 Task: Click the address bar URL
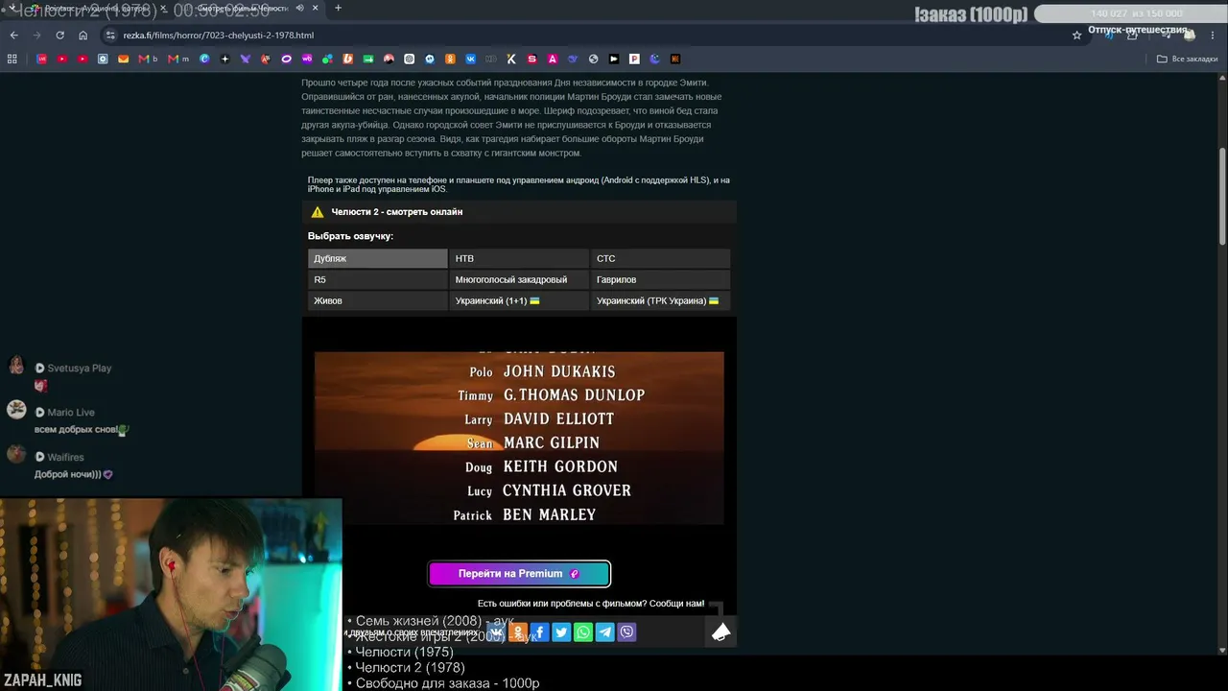[219, 36]
